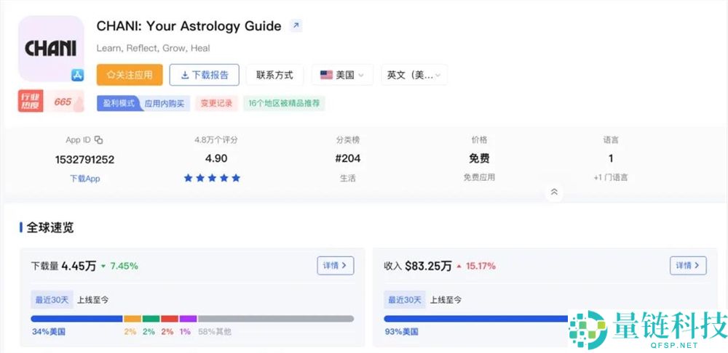Click blue revenue distribution bar

coord(476,319)
